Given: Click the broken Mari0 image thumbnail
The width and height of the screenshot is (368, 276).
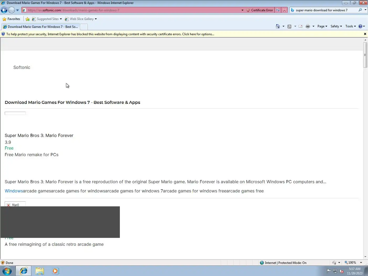Looking at the screenshot, I should (15, 204).
